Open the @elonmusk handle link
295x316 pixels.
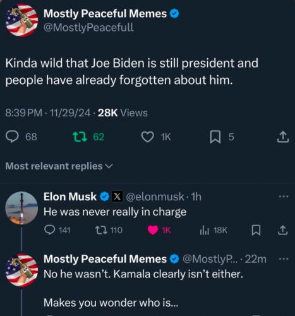click(x=155, y=197)
